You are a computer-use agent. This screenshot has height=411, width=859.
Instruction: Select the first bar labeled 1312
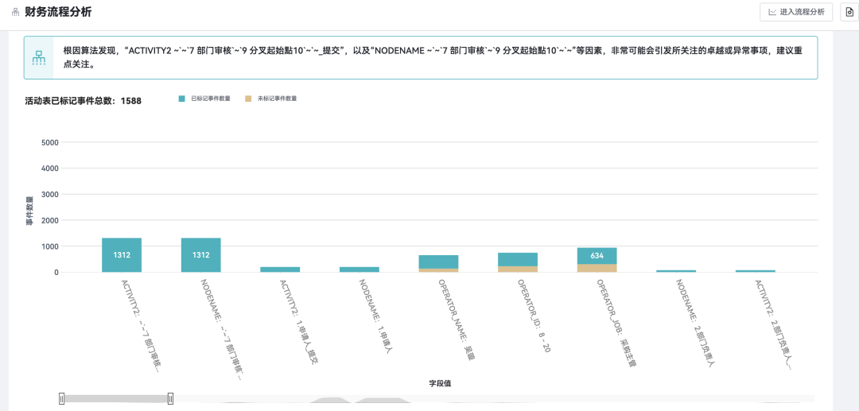pyautogui.click(x=122, y=255)
